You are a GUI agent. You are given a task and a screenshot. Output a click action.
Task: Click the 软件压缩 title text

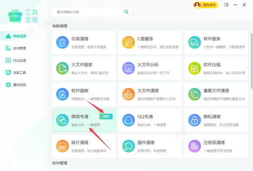coord(212,65)
